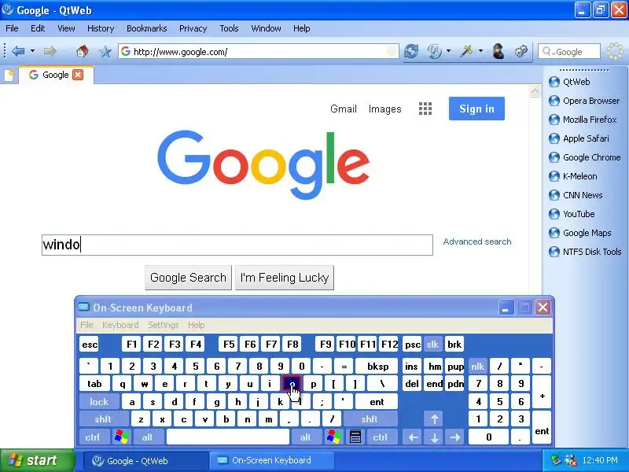The image size is (629, 472).
Task: Click the loading spinner icon near search box
Action: coord(615,51)
